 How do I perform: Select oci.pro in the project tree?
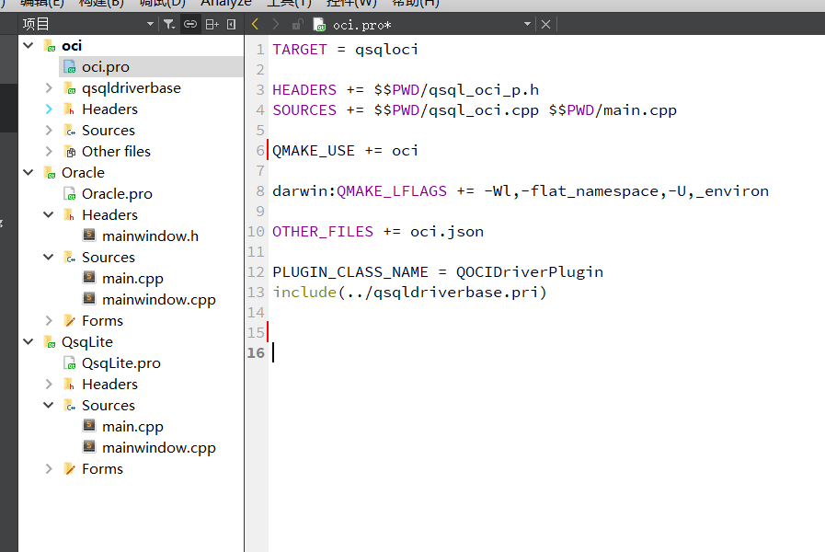point(105,67)
